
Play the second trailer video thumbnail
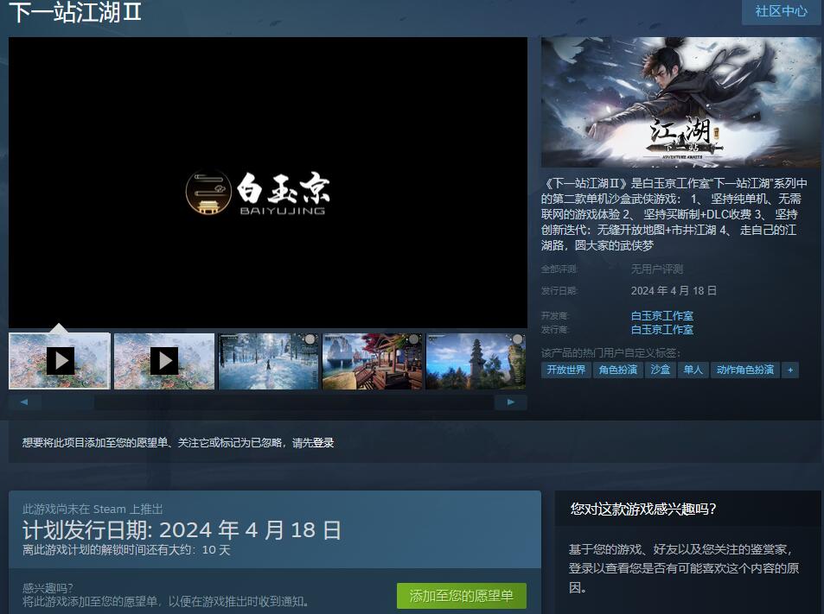(163, 361)
